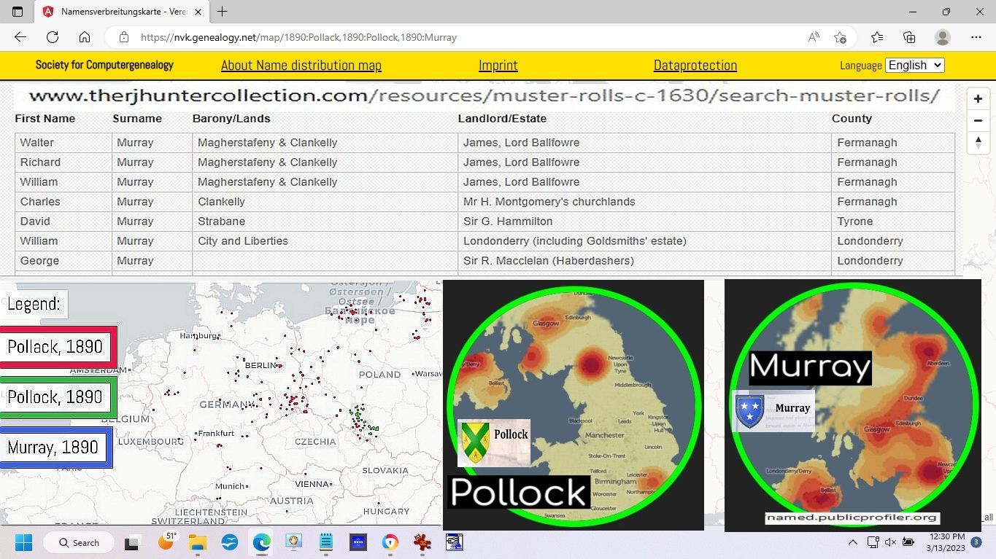Click the Strabane barony cell
This screenshot has height=559, width=996.
(x=325, y=222)
